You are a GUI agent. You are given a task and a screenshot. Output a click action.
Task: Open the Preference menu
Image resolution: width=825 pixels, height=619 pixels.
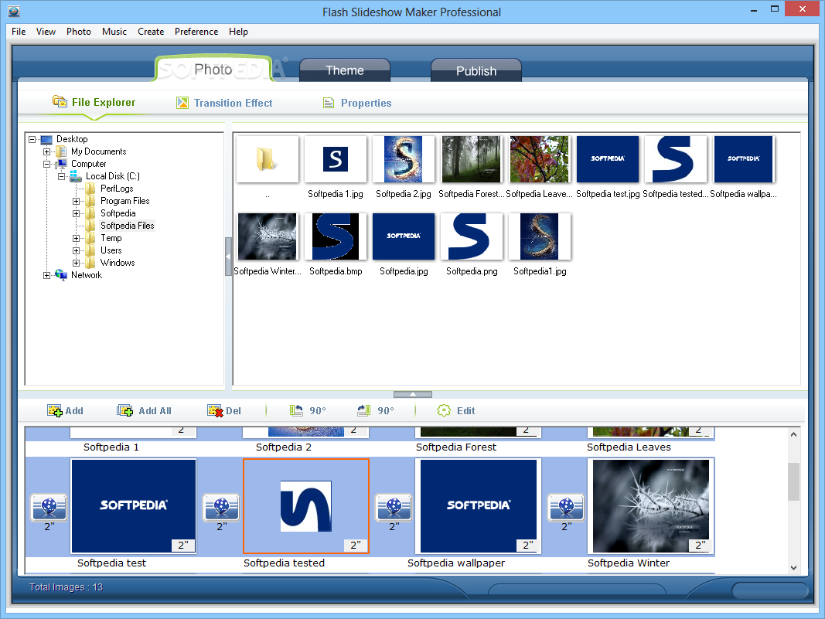pyautogui.click(x=196, y=32)
